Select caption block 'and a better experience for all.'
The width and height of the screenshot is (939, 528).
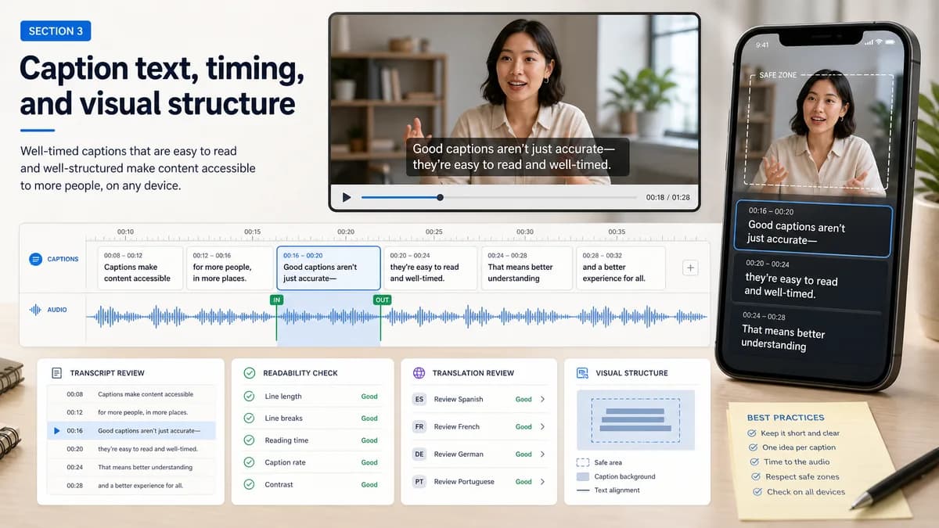(621, 268)
